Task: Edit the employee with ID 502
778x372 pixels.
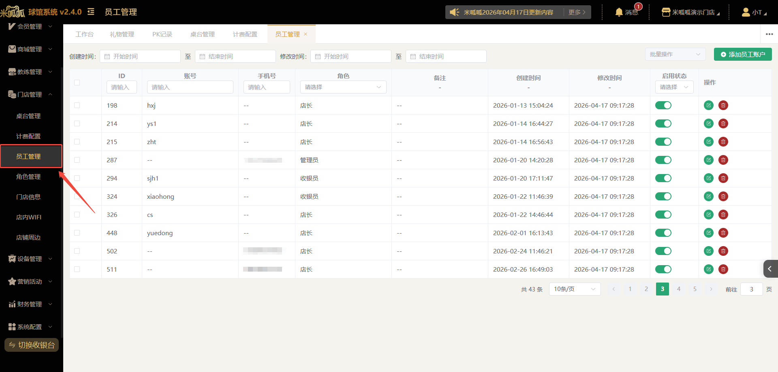Action: pyautogui.click(x=709, y=251)
